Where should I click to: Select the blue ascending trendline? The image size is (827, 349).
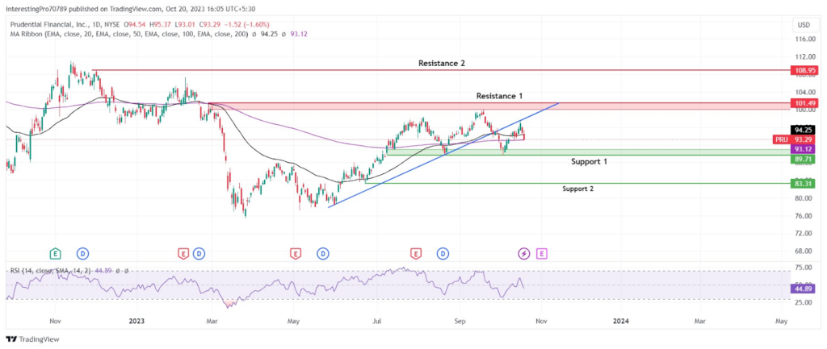[x=443, y=156]
